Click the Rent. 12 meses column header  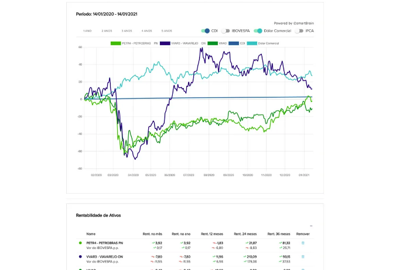coord(211,233)
